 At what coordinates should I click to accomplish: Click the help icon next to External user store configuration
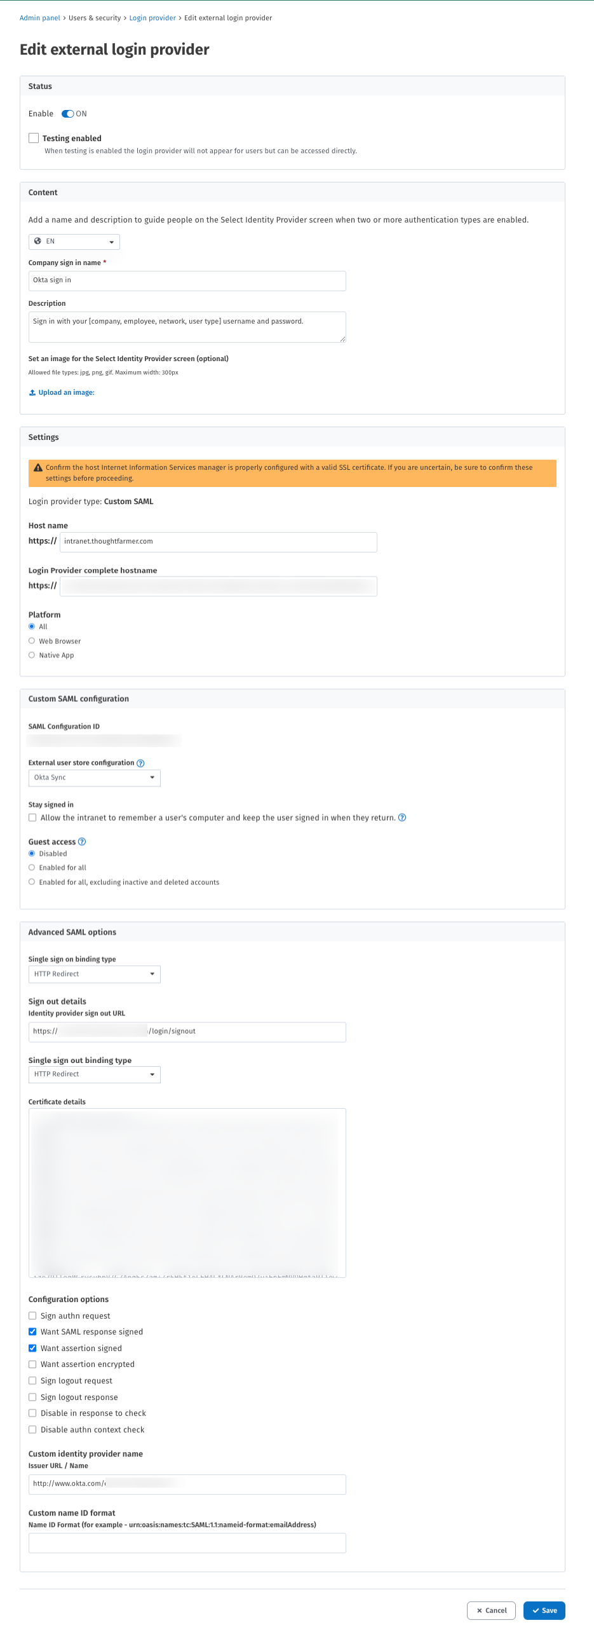click(x=140, y=763)
